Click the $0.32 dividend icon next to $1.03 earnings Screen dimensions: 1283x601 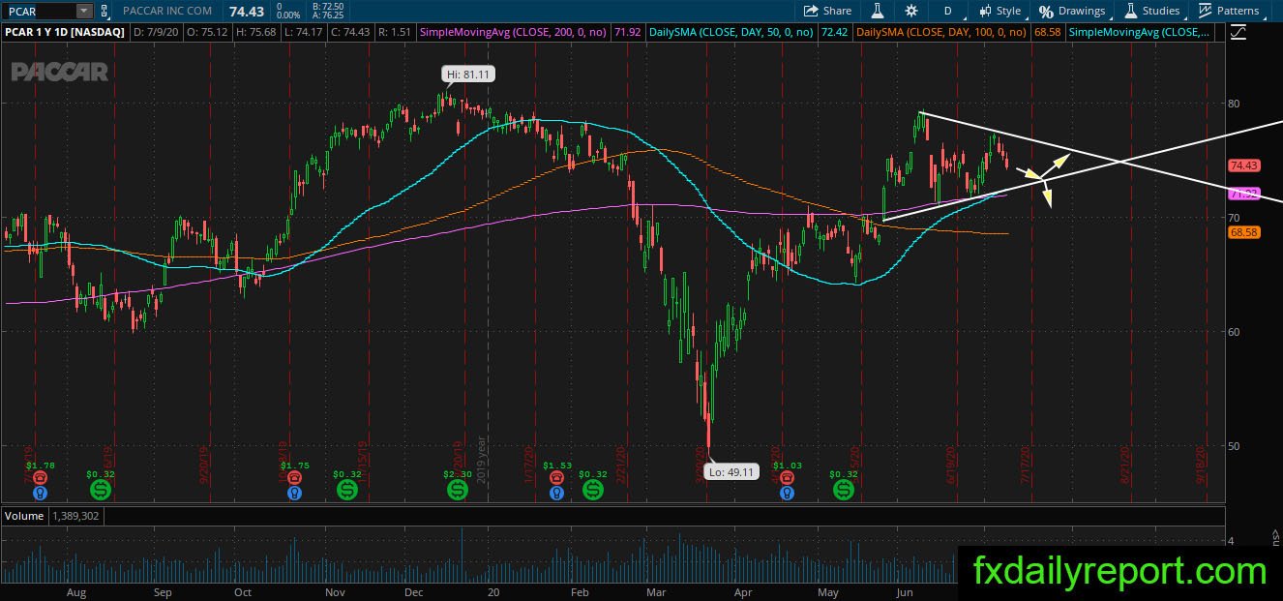pyautogui.click(x=844, y=491)
